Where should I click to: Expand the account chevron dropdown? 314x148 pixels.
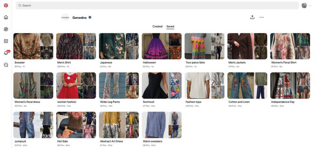310,6
